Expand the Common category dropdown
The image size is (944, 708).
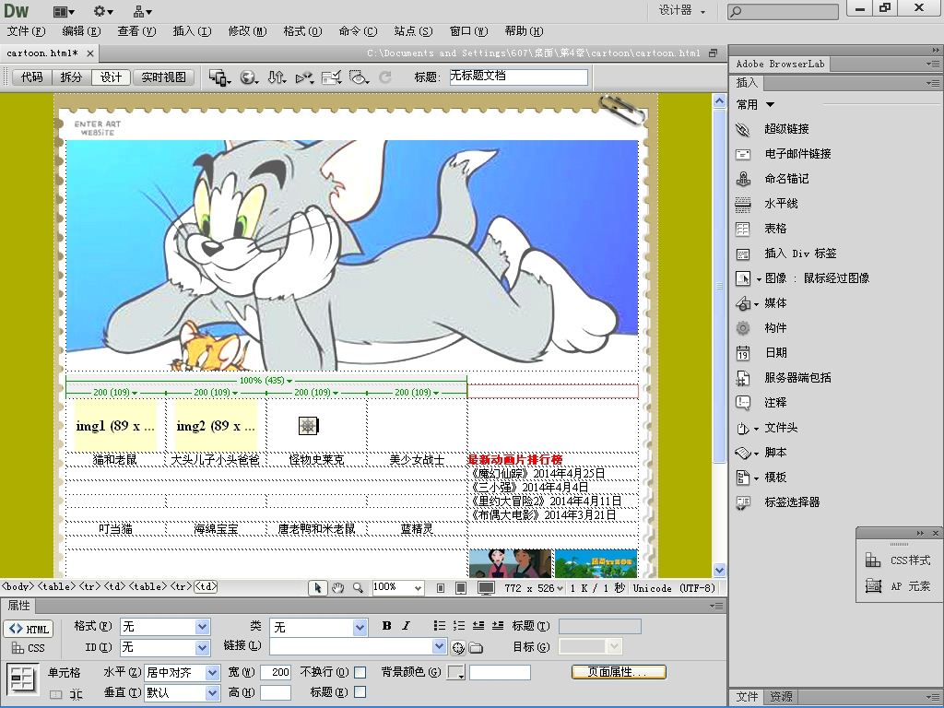click(x=770, y=105)
